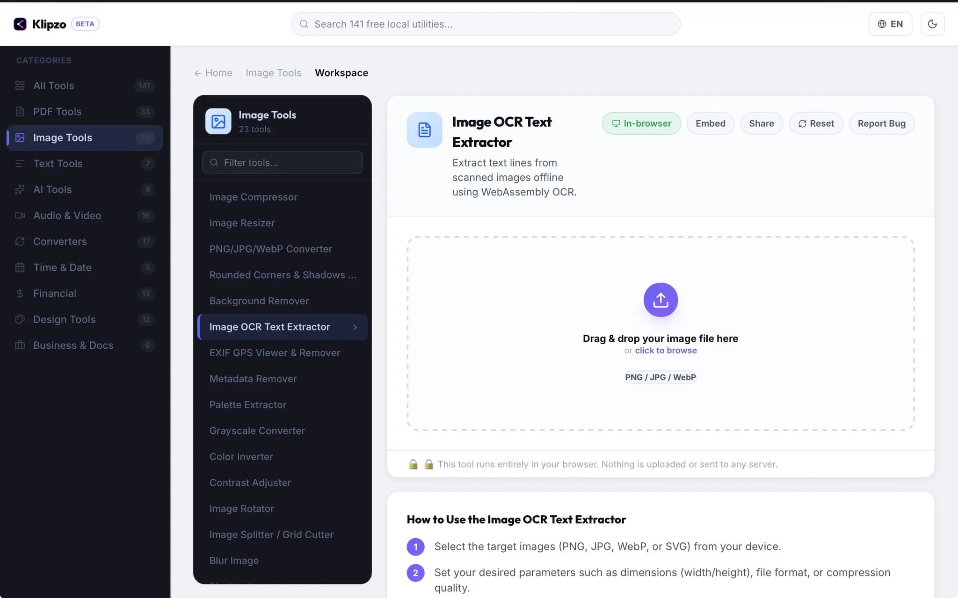Click the Filter tools magnifier icon
The width and height of the screenshot is (958, 598).
(x=214, y=162)
